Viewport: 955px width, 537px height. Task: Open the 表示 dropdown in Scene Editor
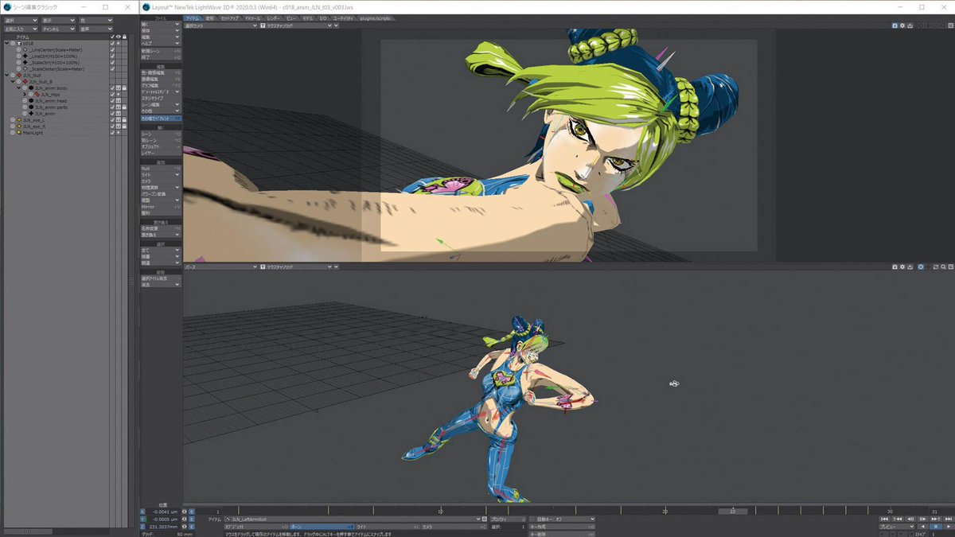click(58, 21)
